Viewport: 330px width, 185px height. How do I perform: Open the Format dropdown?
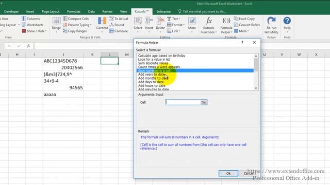pos(175,25)
